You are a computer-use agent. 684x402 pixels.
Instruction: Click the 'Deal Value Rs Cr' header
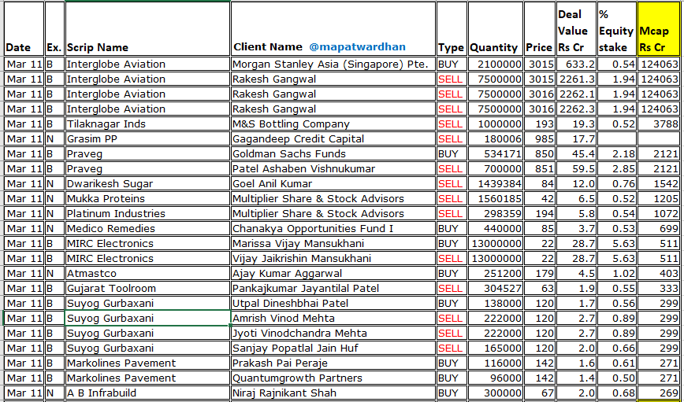(576, 29)
